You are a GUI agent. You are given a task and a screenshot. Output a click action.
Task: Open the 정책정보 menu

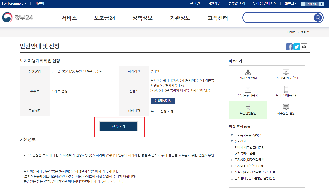142,18
